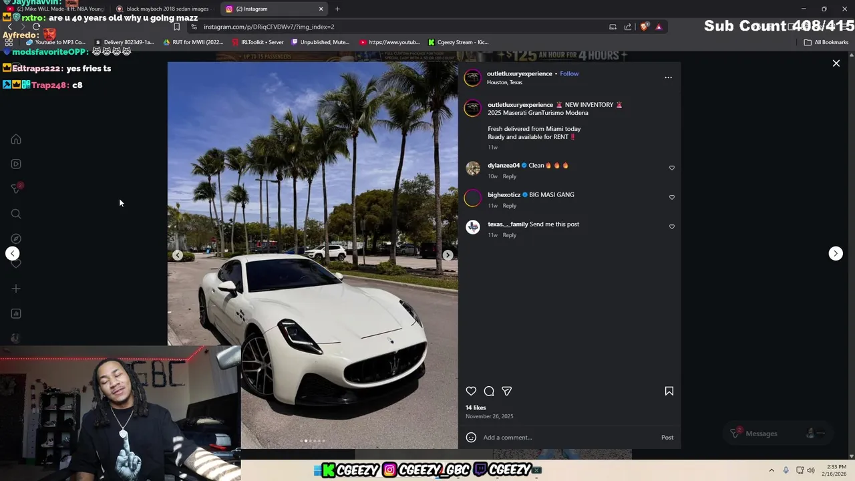Open Reels from the sidebar

click(16, 164)
